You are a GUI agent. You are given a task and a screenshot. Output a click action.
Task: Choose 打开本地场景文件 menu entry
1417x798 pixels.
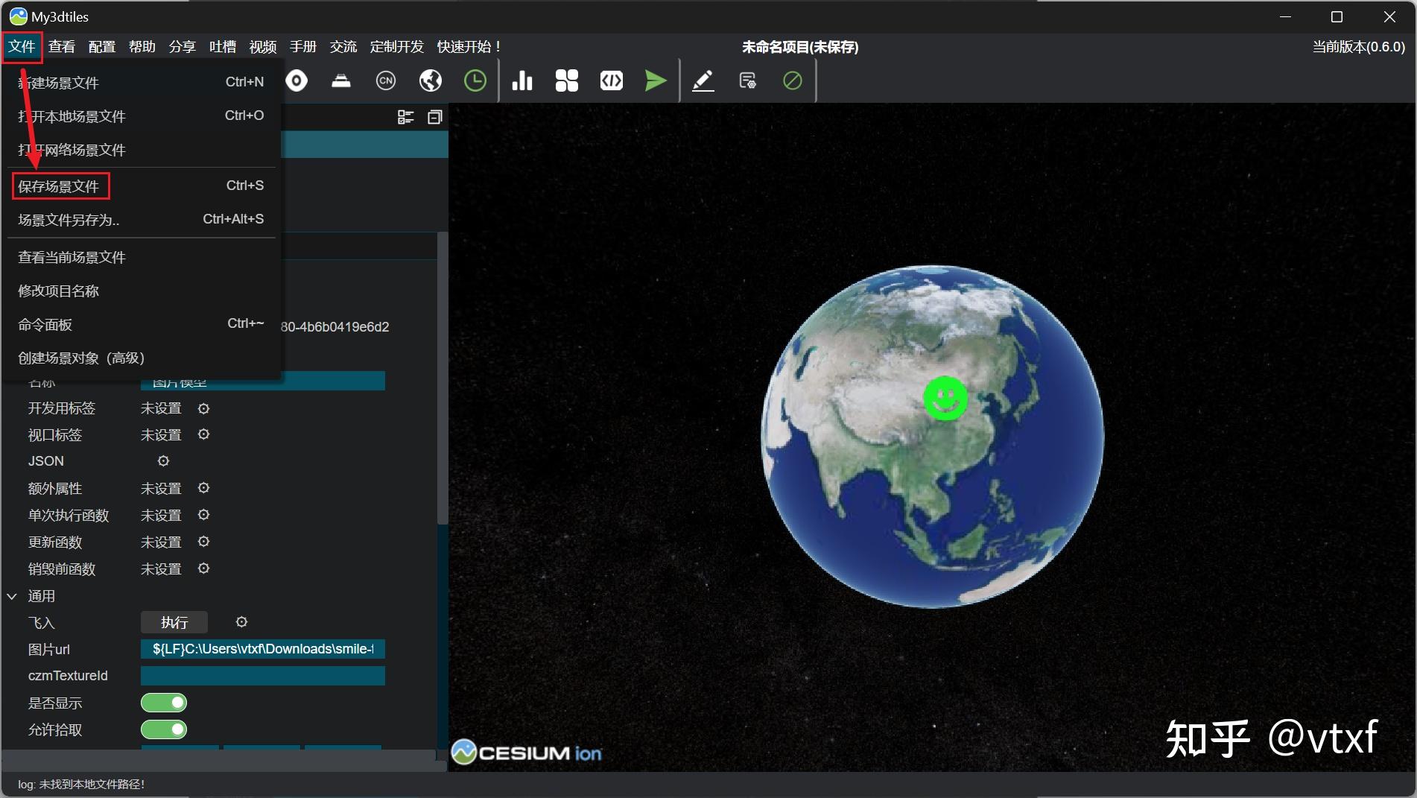(x=142, y=115)
